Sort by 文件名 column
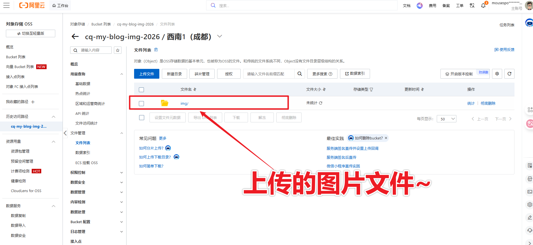533x245 pixels. (195, 89)
